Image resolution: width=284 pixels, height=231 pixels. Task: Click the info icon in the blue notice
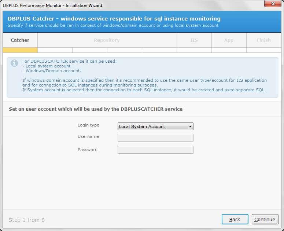[x=14, y=63]
